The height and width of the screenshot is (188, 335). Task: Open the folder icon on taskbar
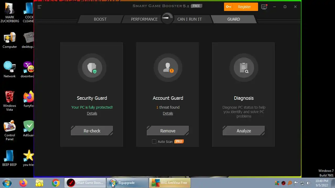[x=40, y=183]
